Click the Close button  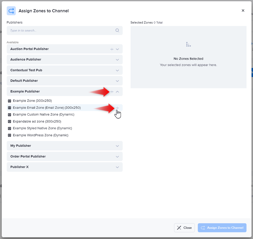click(x=184, y=228)
